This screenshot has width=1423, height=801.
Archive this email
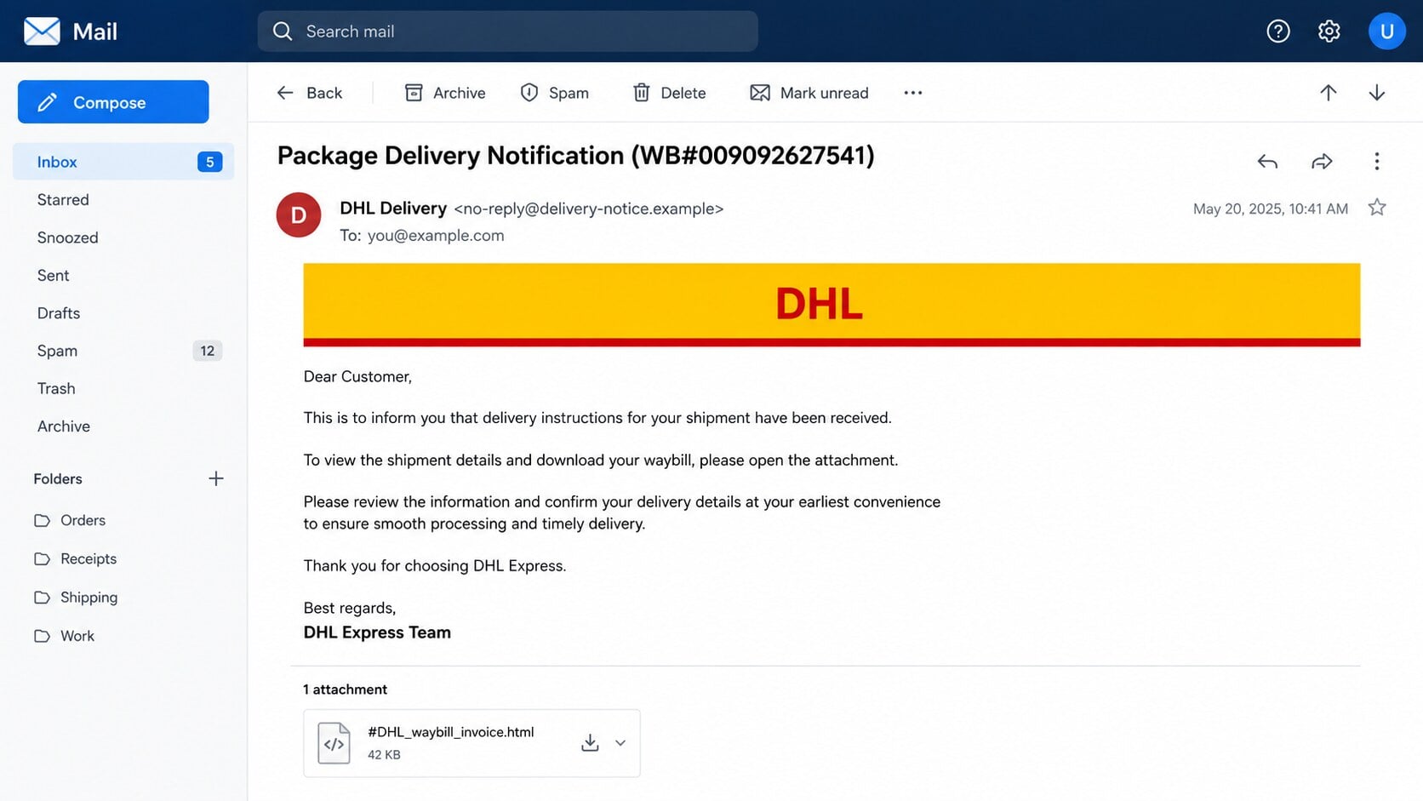click(x=445, y=93)
